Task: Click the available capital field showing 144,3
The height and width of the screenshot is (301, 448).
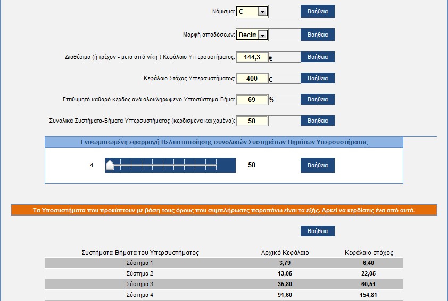Action: coord(252,57)
